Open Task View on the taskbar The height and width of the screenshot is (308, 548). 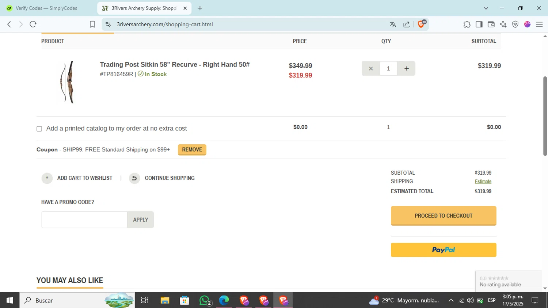pos(145,300)
